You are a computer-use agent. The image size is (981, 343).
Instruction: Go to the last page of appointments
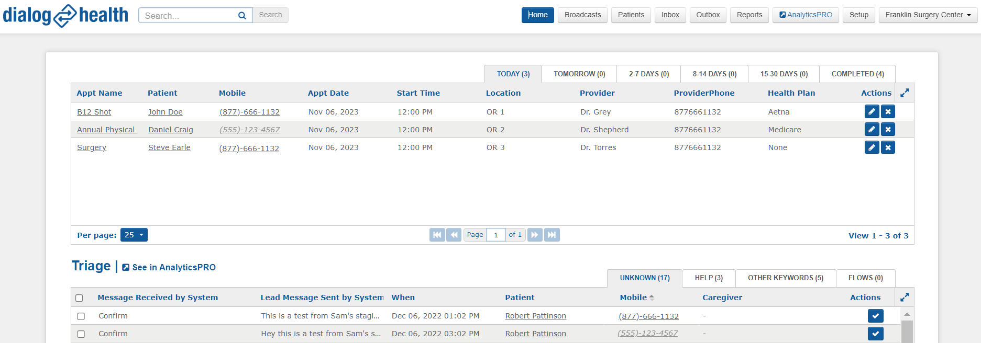tap(552, 235)
